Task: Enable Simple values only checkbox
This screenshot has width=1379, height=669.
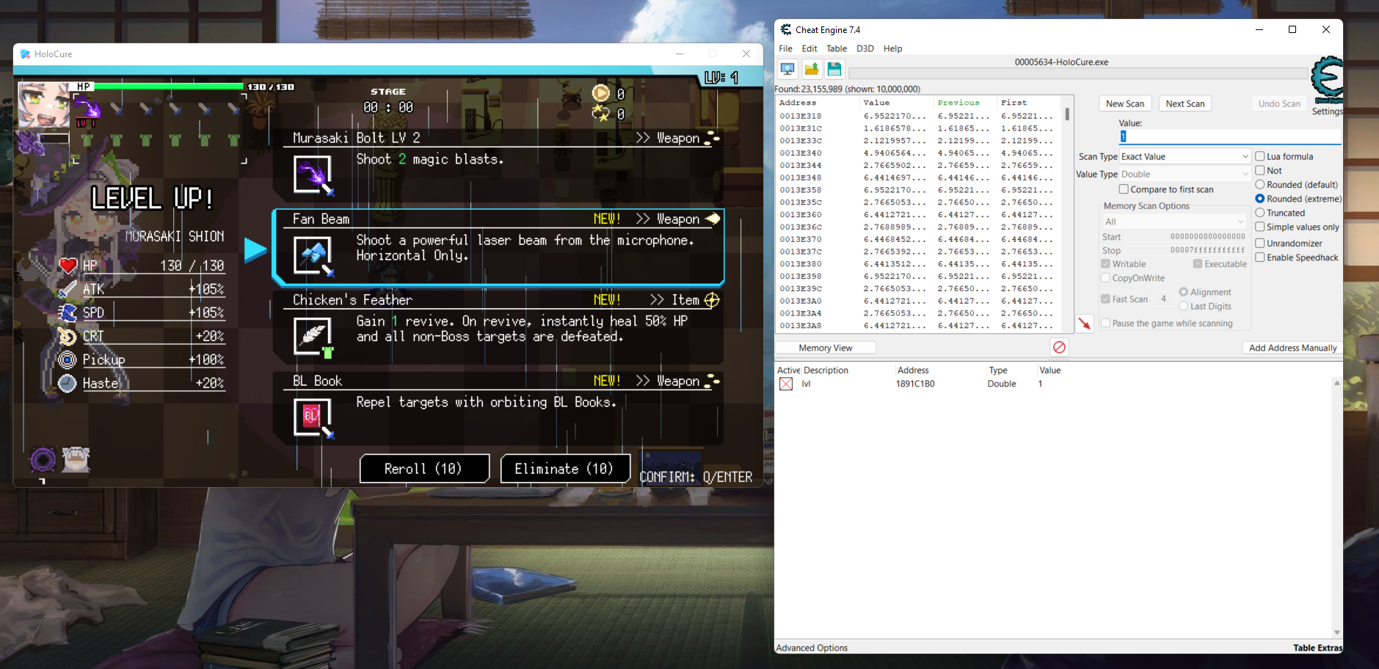Action: click(x=1260, y=227)
